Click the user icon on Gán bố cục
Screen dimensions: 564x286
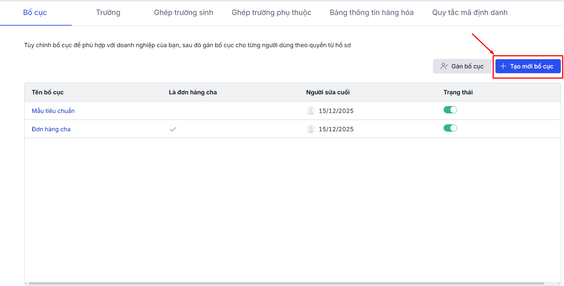coord(444,67)
